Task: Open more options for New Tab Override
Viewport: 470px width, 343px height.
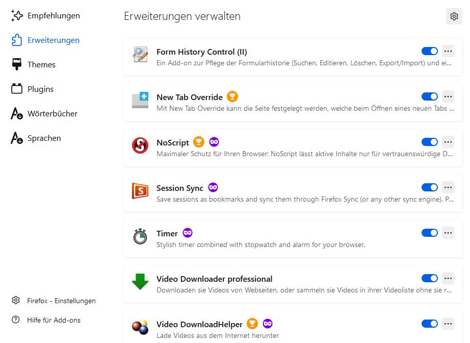Action: point(448,96)
